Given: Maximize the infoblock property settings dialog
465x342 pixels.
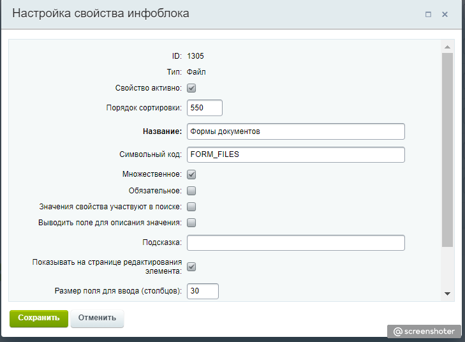Looking at the screenshot, I should click(x=428, y=14).
